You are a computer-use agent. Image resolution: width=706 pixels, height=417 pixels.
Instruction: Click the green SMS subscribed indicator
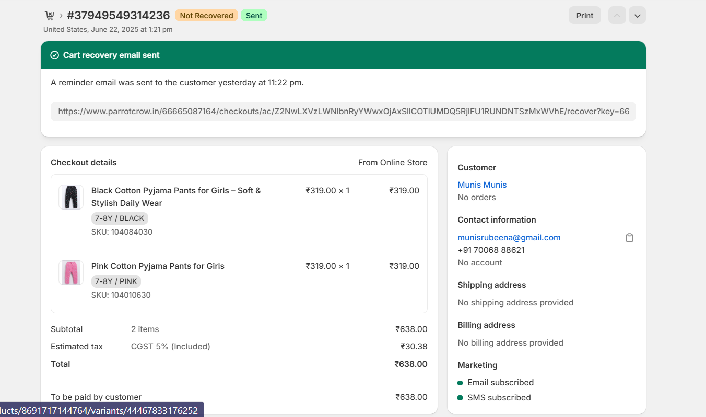click(460, 398)
